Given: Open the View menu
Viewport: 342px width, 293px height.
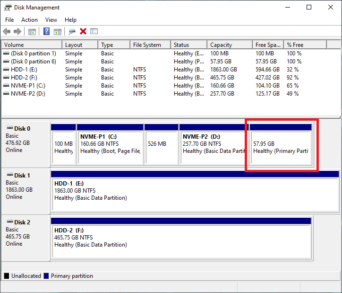Looking at the screenshot, I should click(51, 20).
